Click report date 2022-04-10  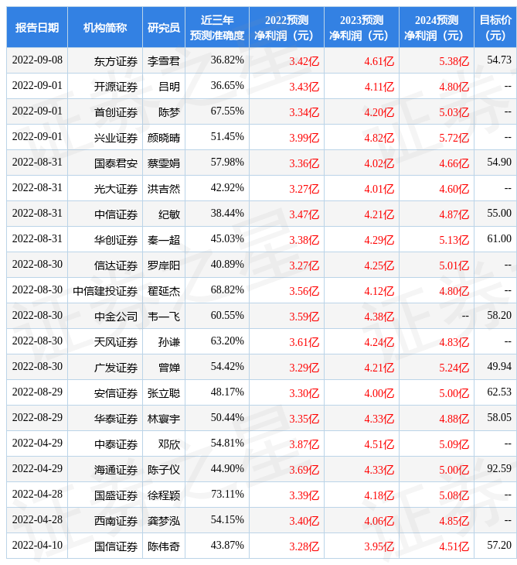click(x=37, y=546)
